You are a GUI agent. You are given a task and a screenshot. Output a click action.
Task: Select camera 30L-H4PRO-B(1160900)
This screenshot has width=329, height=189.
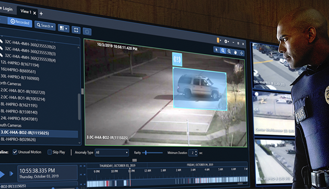pyautogui.click(x=20, y=77)
